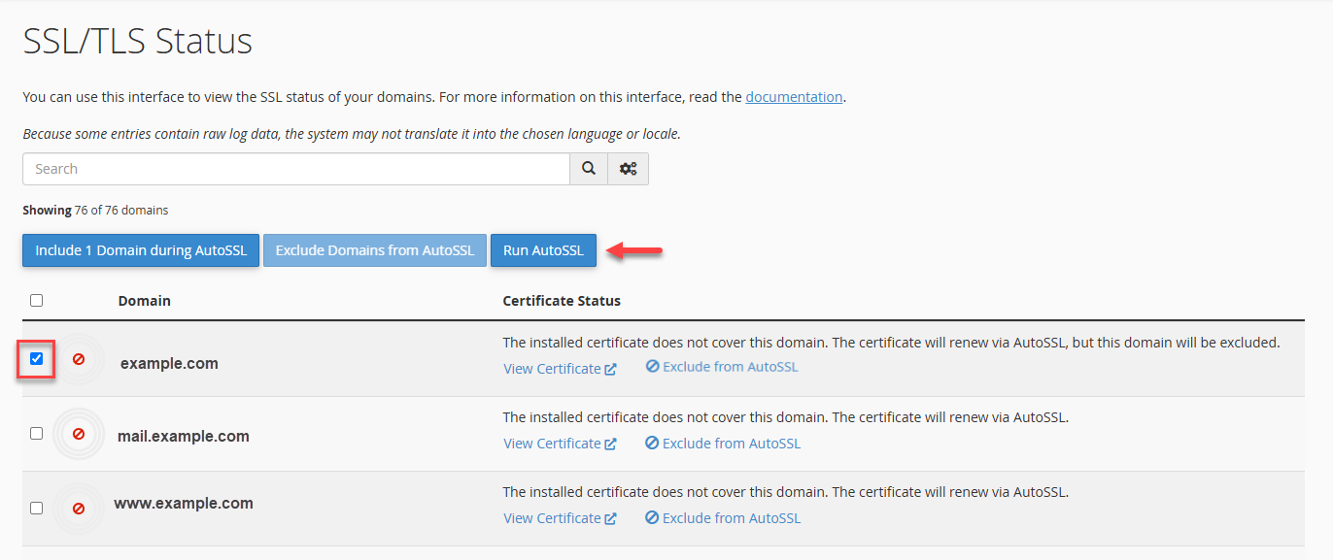The height and width of the screenshot is (560, 1333).
Task: Click the Domain column header
Action: (x=144, y=300)
